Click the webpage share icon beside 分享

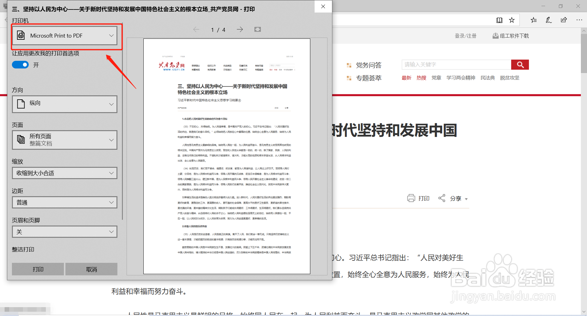[442, 198]
